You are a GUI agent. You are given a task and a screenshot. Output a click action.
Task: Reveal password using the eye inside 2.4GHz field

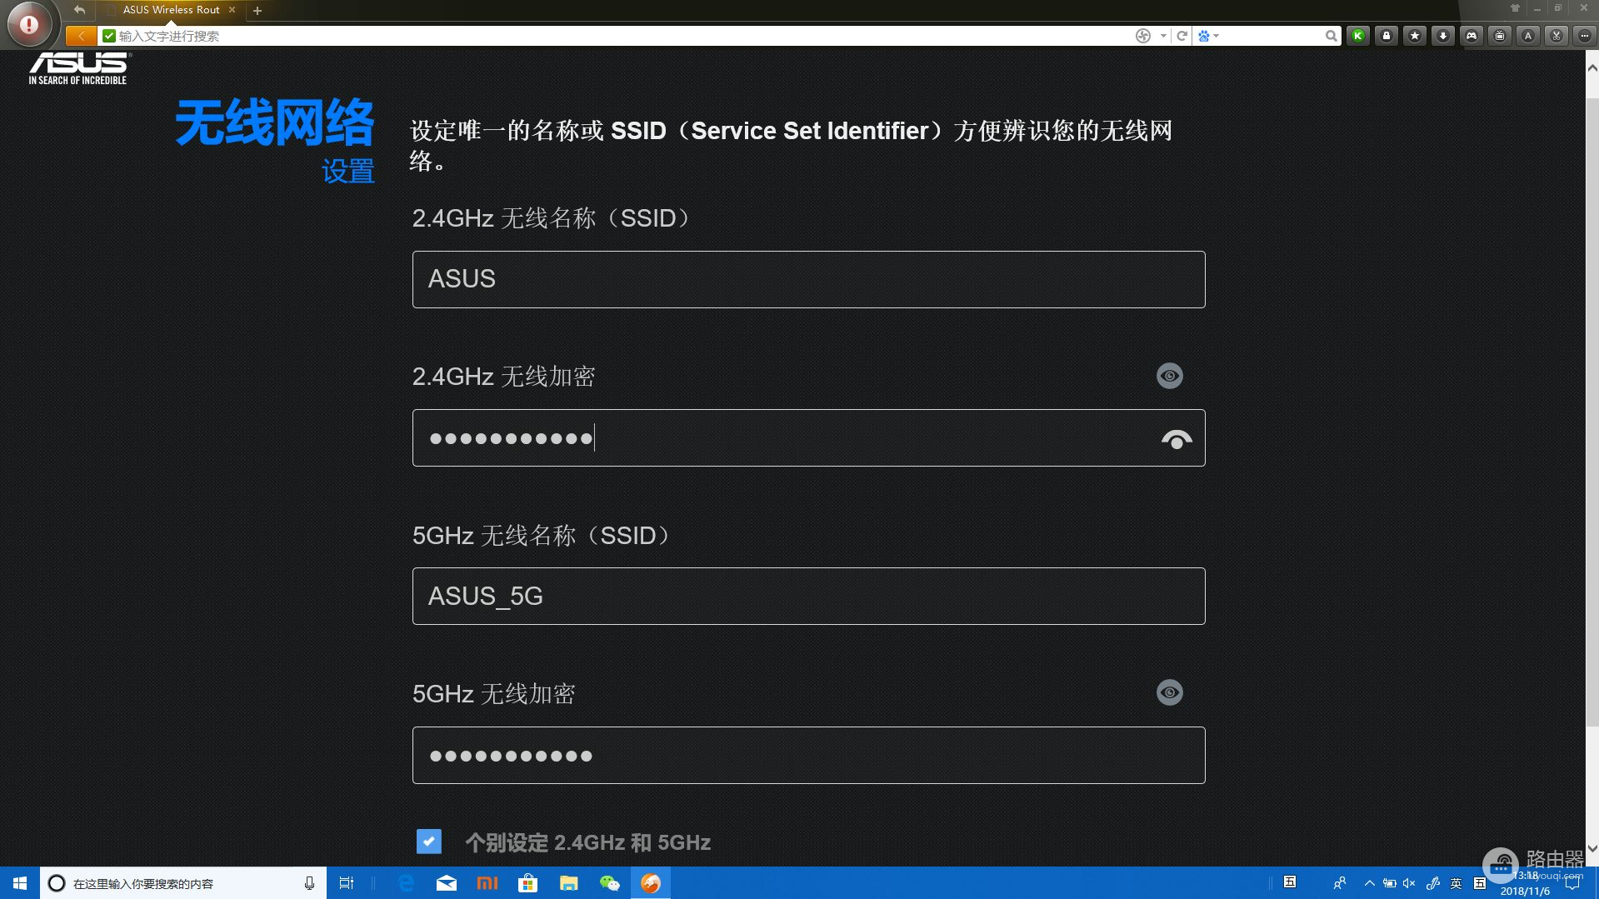coord(1177,438)
